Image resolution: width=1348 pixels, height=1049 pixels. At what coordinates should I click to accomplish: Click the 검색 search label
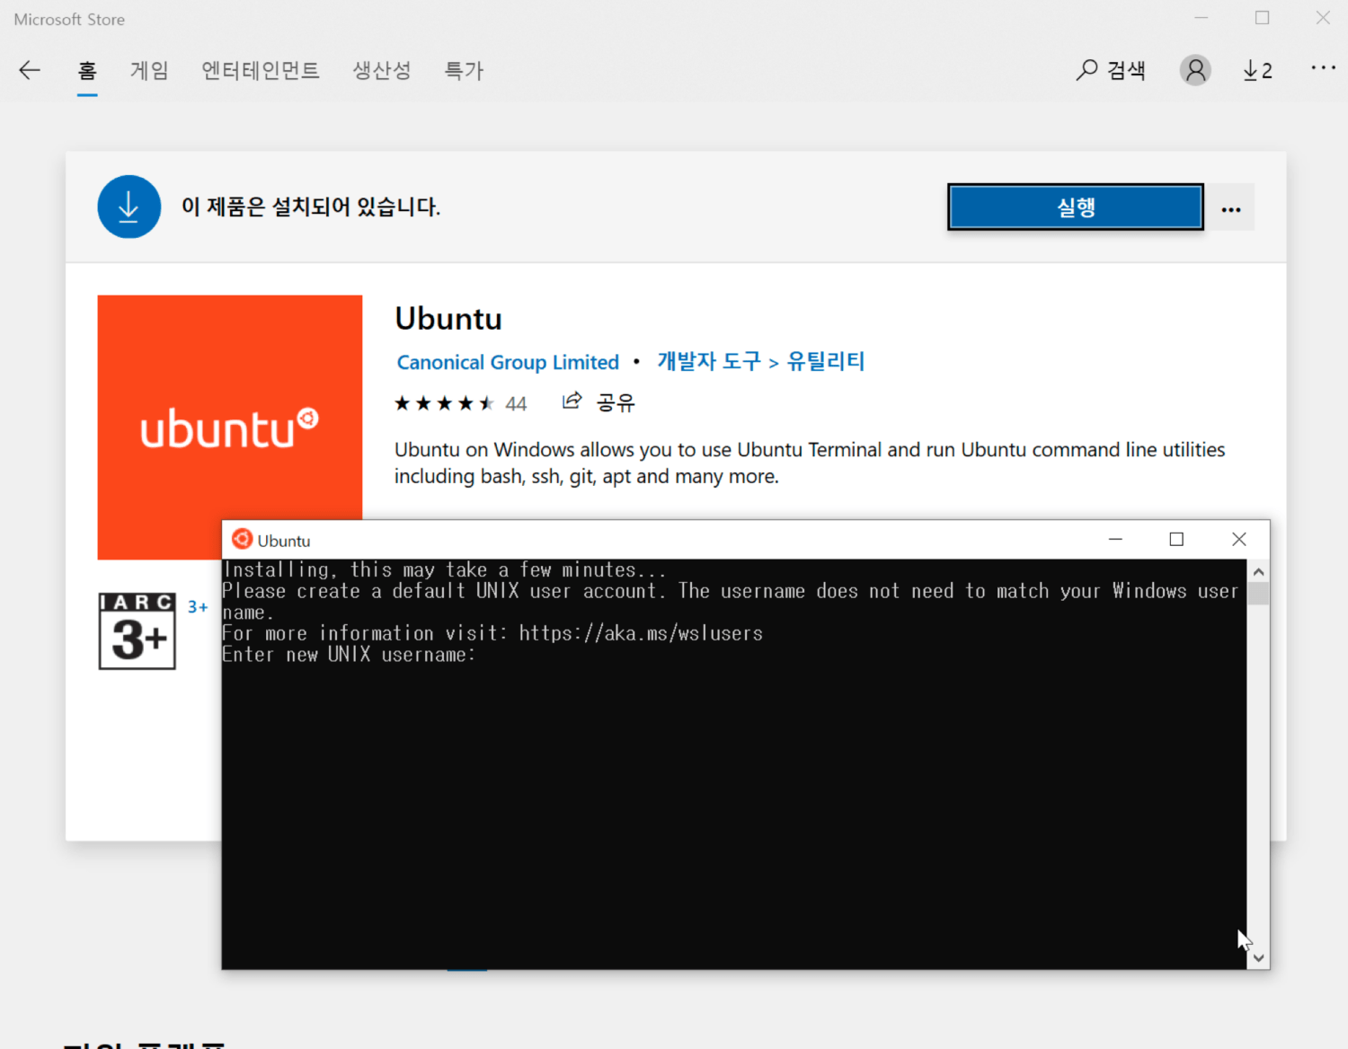pyautogui.click(x=1126, y=70)
